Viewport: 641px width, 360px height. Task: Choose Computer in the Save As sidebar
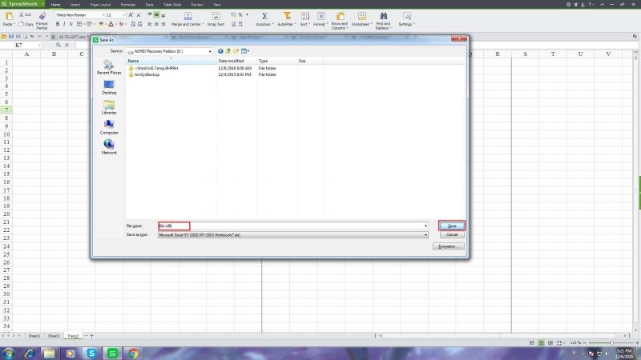[109, 127]
